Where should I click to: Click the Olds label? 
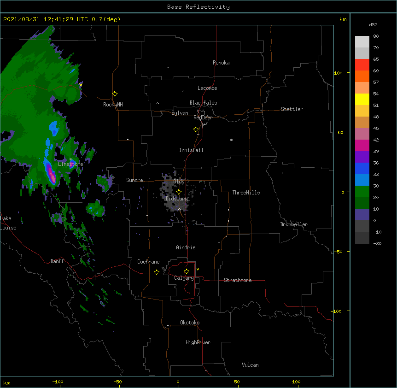[179, 182]
